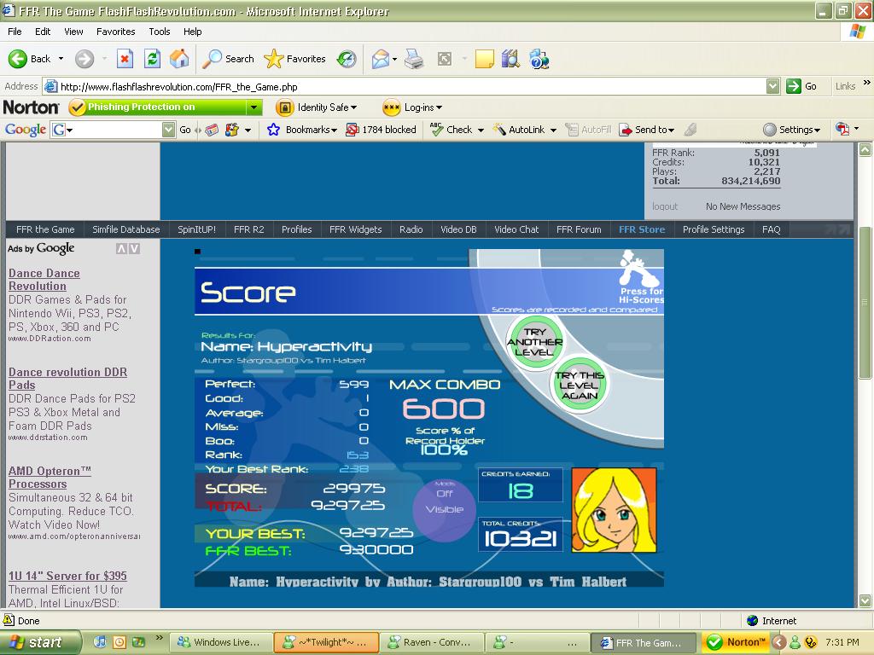Select the Simfile Database tab
Viewport: 874px width, 655px height.
pos(126,229)
